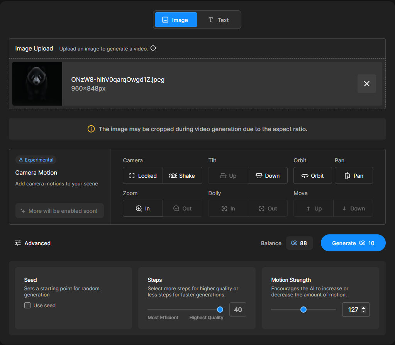Click the panda image thumbnail

tap(37, 84)
